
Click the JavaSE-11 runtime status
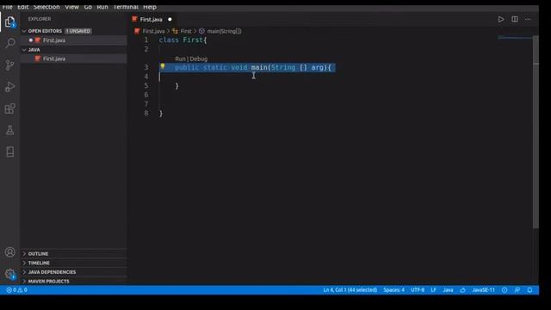click(x=483, y=290)
